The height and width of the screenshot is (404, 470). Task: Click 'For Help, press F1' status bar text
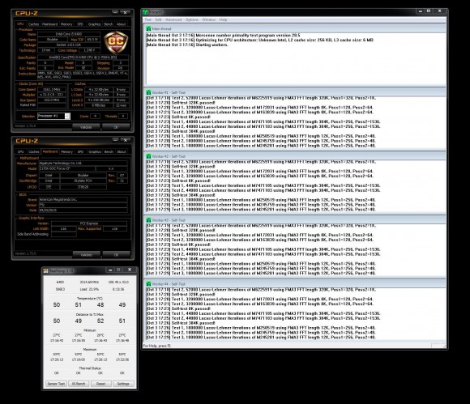(157, 346)
